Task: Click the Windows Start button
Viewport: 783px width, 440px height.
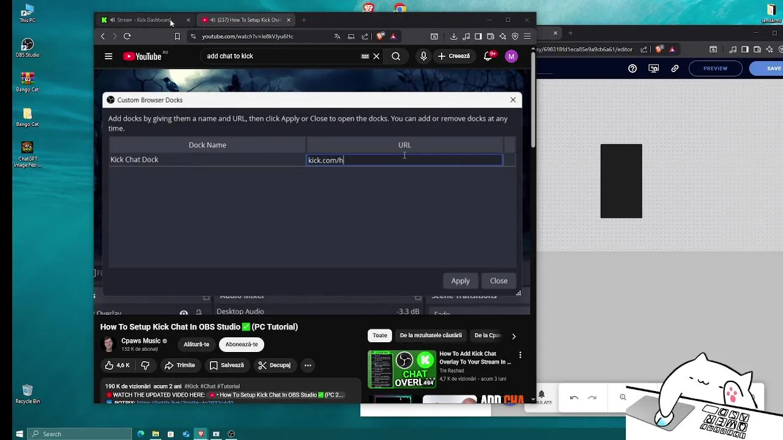Action: (19, 434)
